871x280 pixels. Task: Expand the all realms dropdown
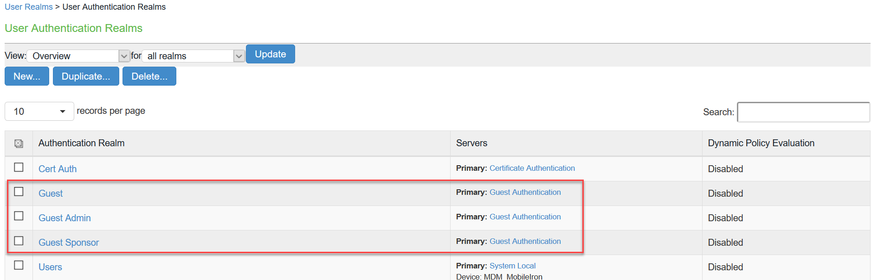pos(193,56)
